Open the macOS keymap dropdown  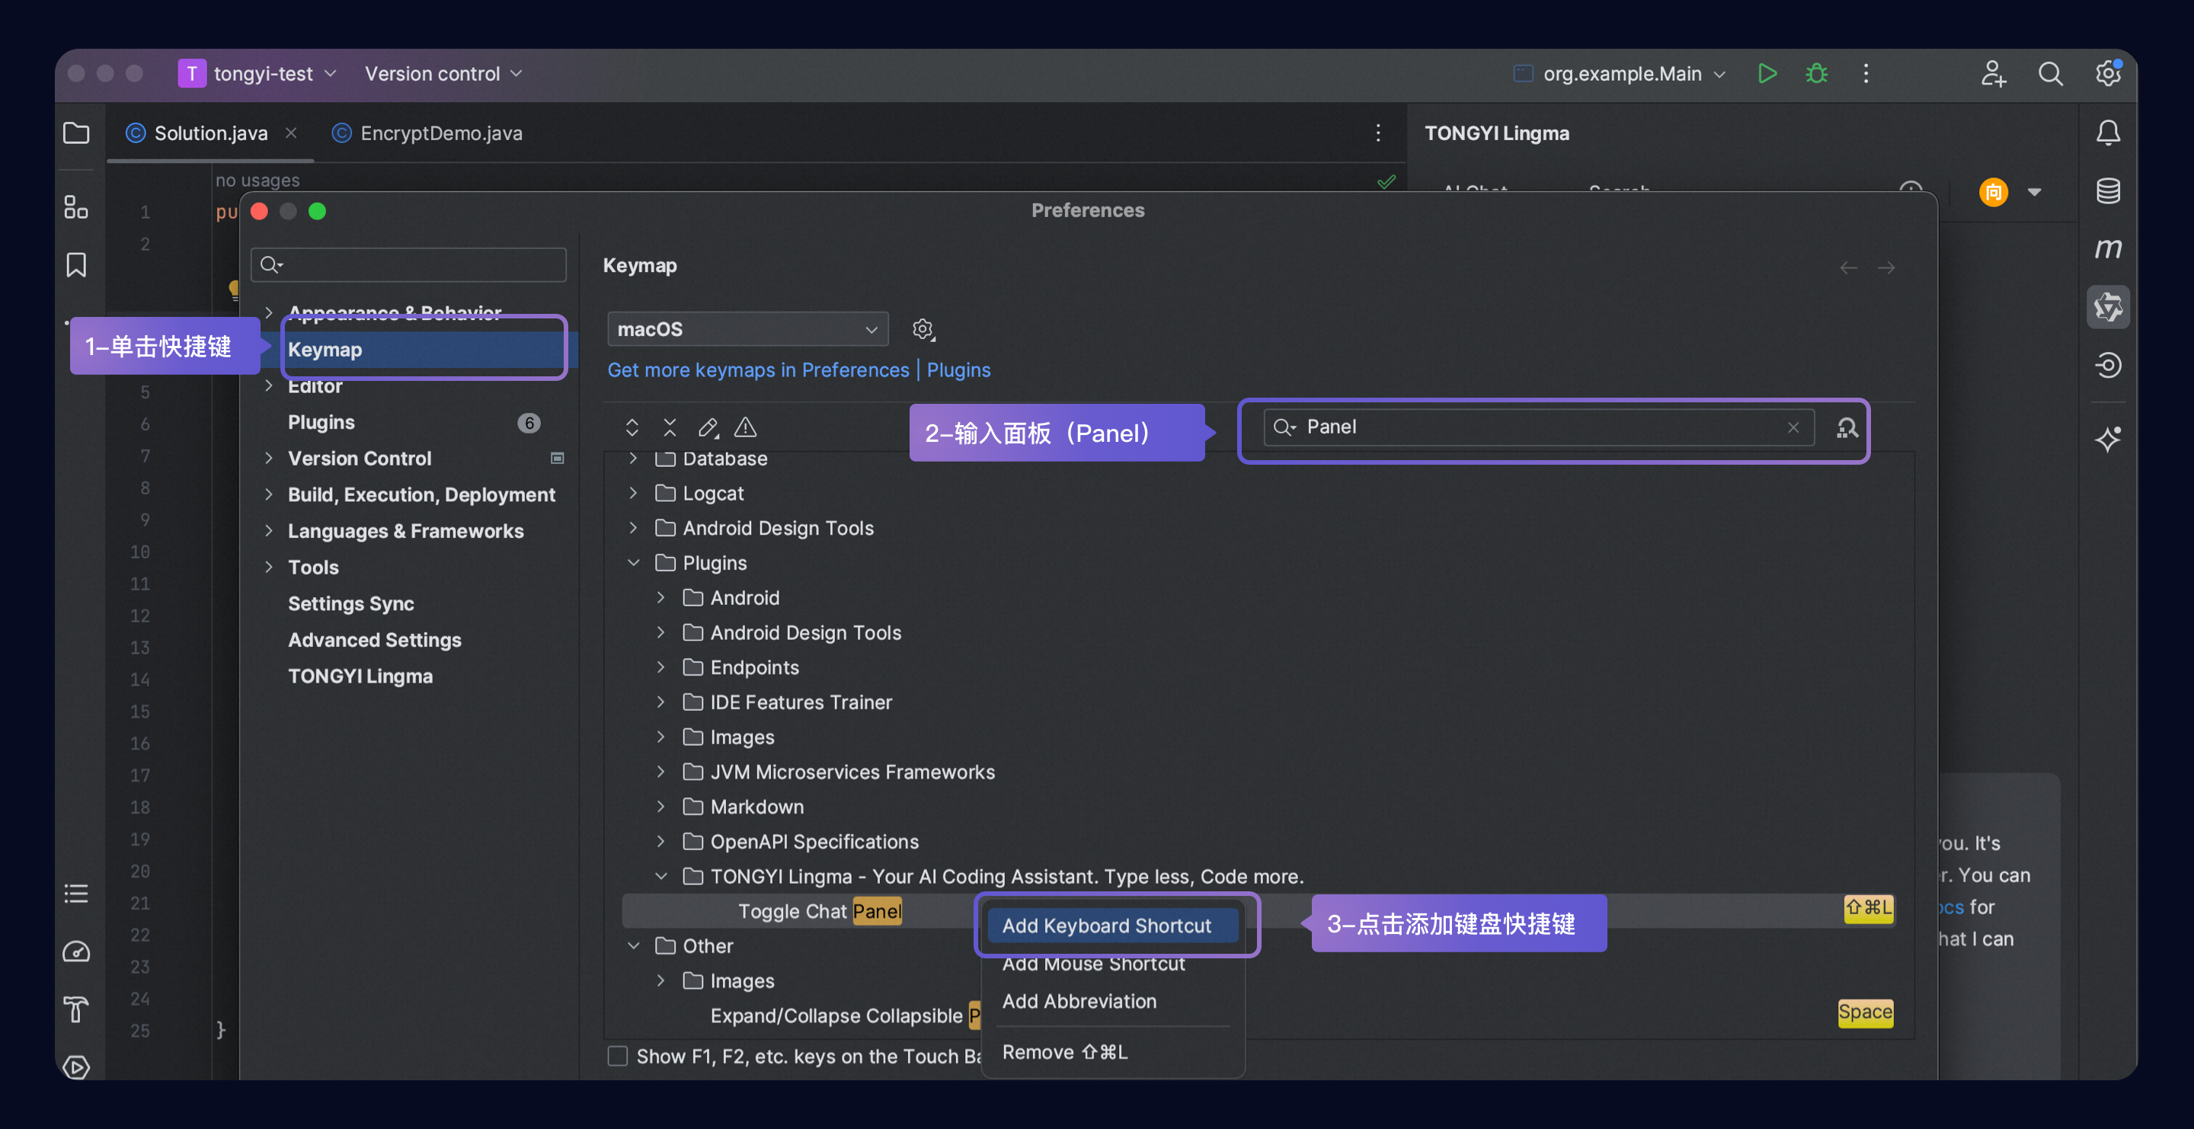(747, 330)
